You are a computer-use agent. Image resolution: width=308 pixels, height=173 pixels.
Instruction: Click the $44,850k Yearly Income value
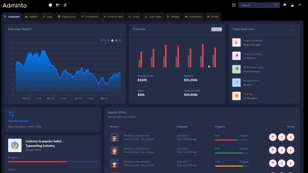pyautogui.click(x=191, y=95)
